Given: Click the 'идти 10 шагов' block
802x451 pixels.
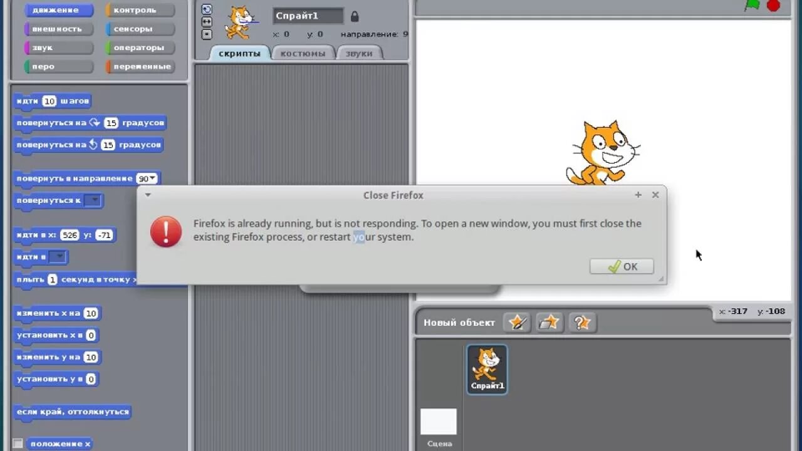Looking at the screenshot, I should click(53, 101).
